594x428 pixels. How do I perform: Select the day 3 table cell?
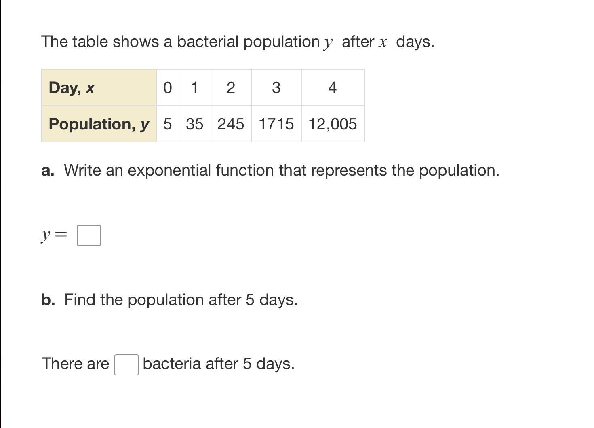coord(276,88)
